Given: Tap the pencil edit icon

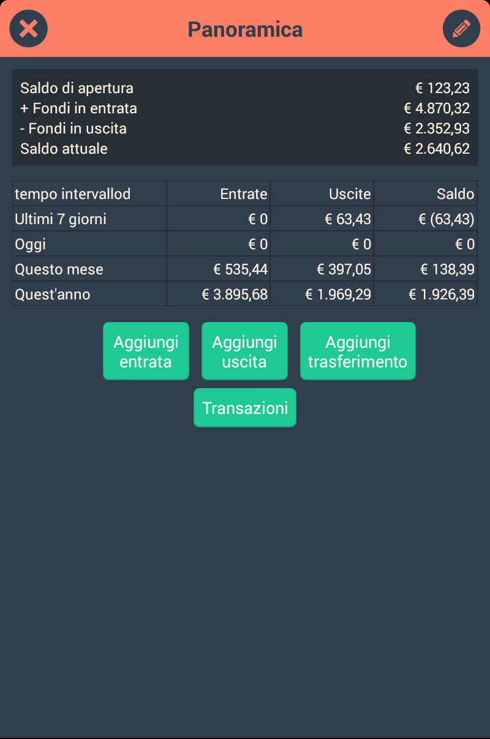Looking at the screenshot, I should click(x=461, y=29).
